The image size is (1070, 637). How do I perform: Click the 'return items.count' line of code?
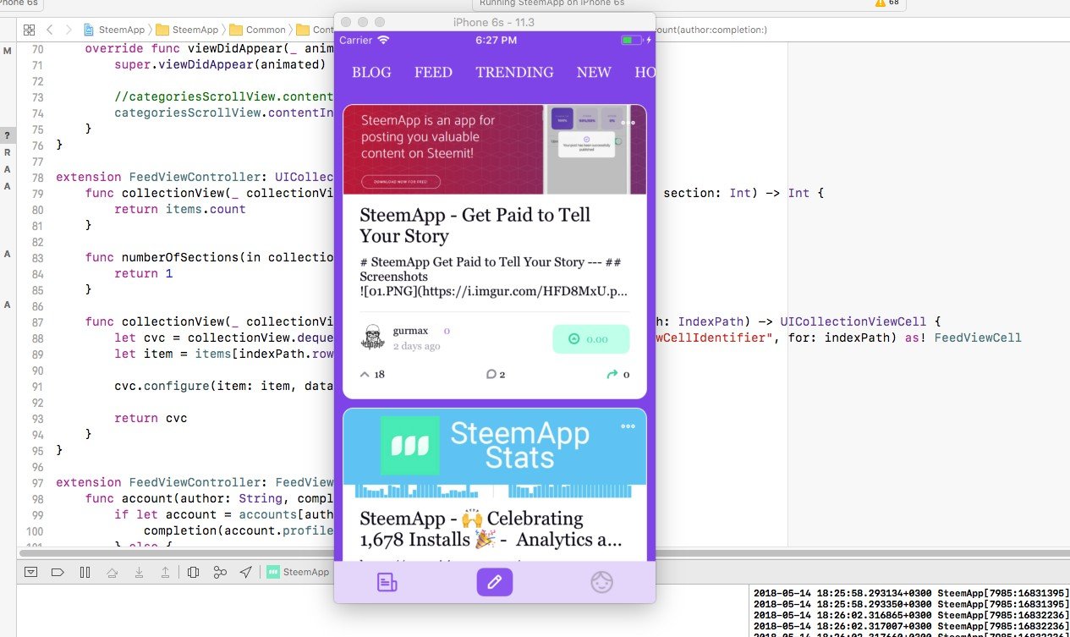coord(180,209)
